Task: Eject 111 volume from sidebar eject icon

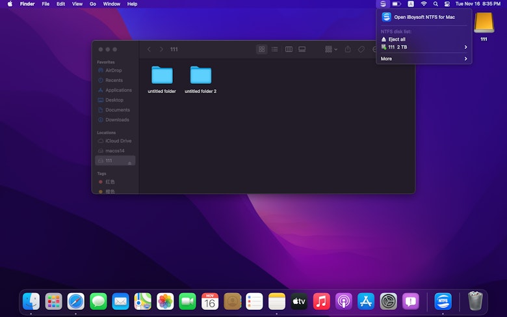Action: [129, 163]
